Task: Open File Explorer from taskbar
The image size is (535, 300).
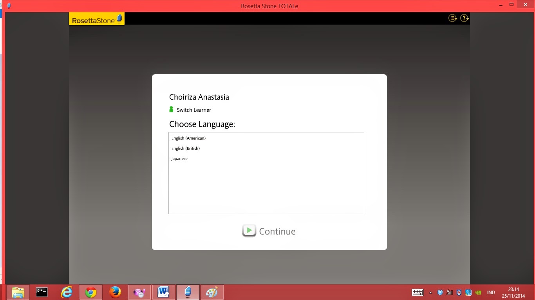Action: tap(18, 292)
